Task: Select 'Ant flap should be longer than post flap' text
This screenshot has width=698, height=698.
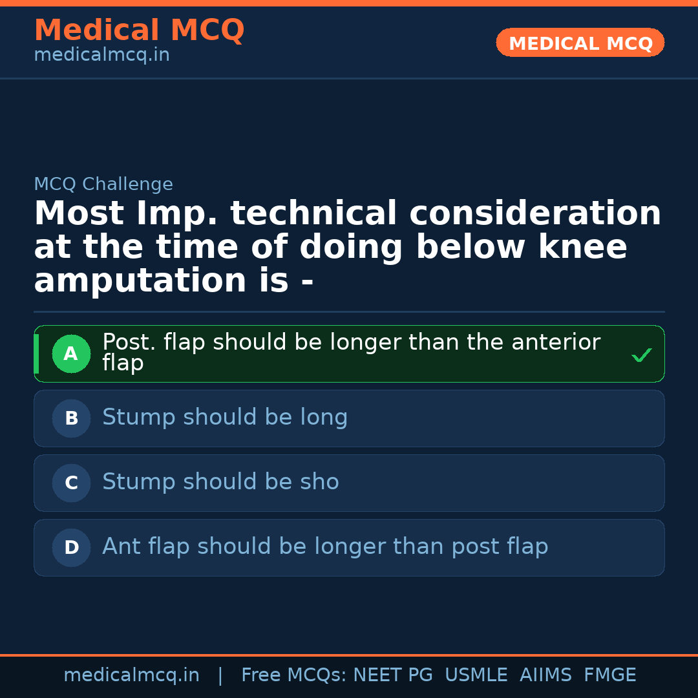Action: [x=325, y=547]
